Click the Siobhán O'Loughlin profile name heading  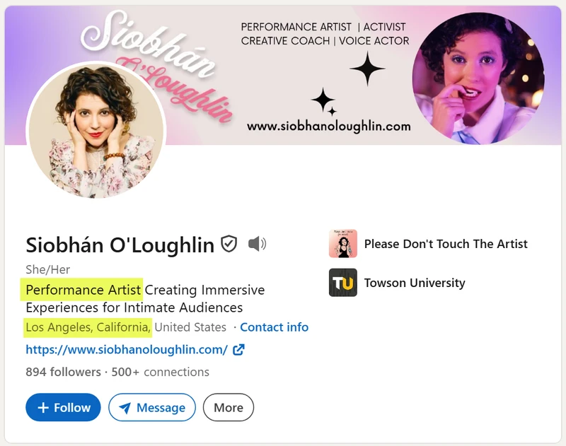tap(120, 245)
